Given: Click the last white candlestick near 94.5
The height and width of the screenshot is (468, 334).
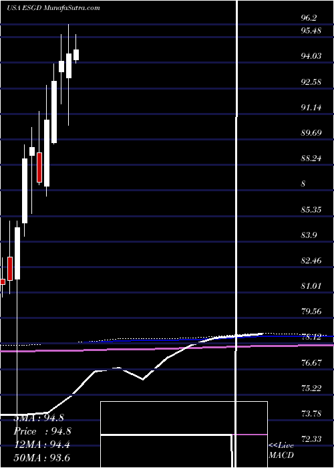Looking at the screenshot, I should 76,55.
